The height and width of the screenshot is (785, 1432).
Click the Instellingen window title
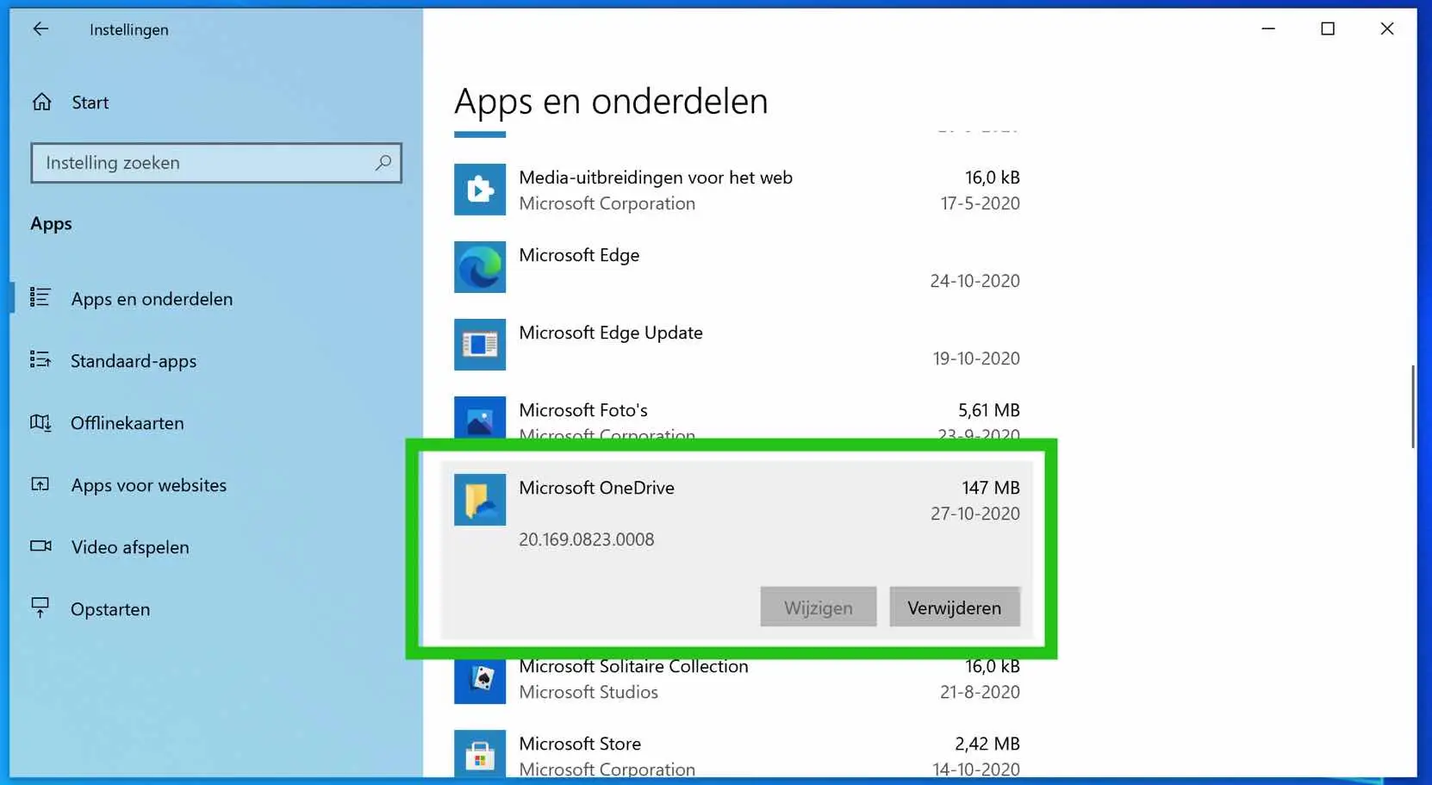(129, 29)
